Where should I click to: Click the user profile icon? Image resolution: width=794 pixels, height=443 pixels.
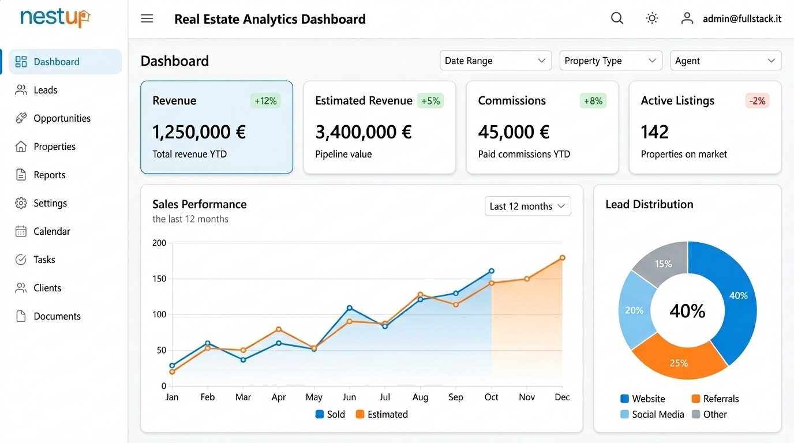[x=687, y=18]
